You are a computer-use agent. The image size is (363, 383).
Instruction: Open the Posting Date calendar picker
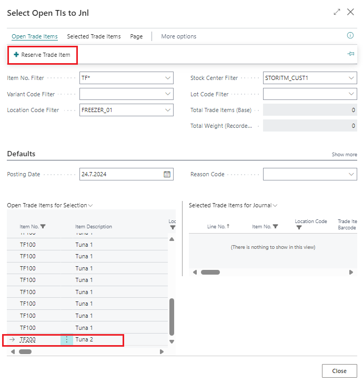(167, 174)
